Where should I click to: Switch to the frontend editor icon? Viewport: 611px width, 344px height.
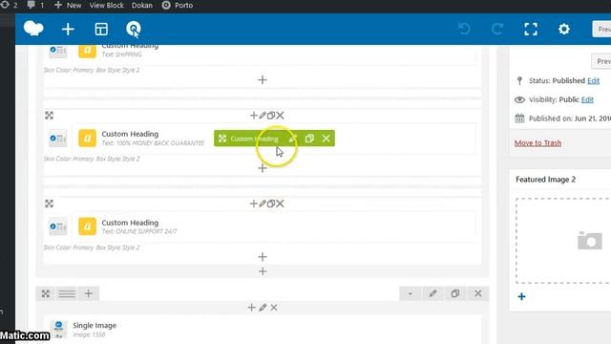click(x=134, y=30)
